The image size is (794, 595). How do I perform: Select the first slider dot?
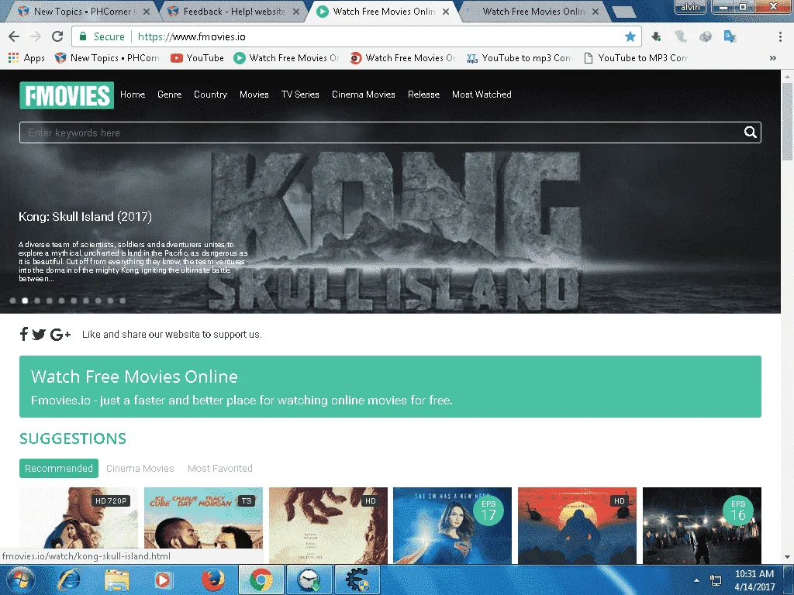(x=12, y=301)
